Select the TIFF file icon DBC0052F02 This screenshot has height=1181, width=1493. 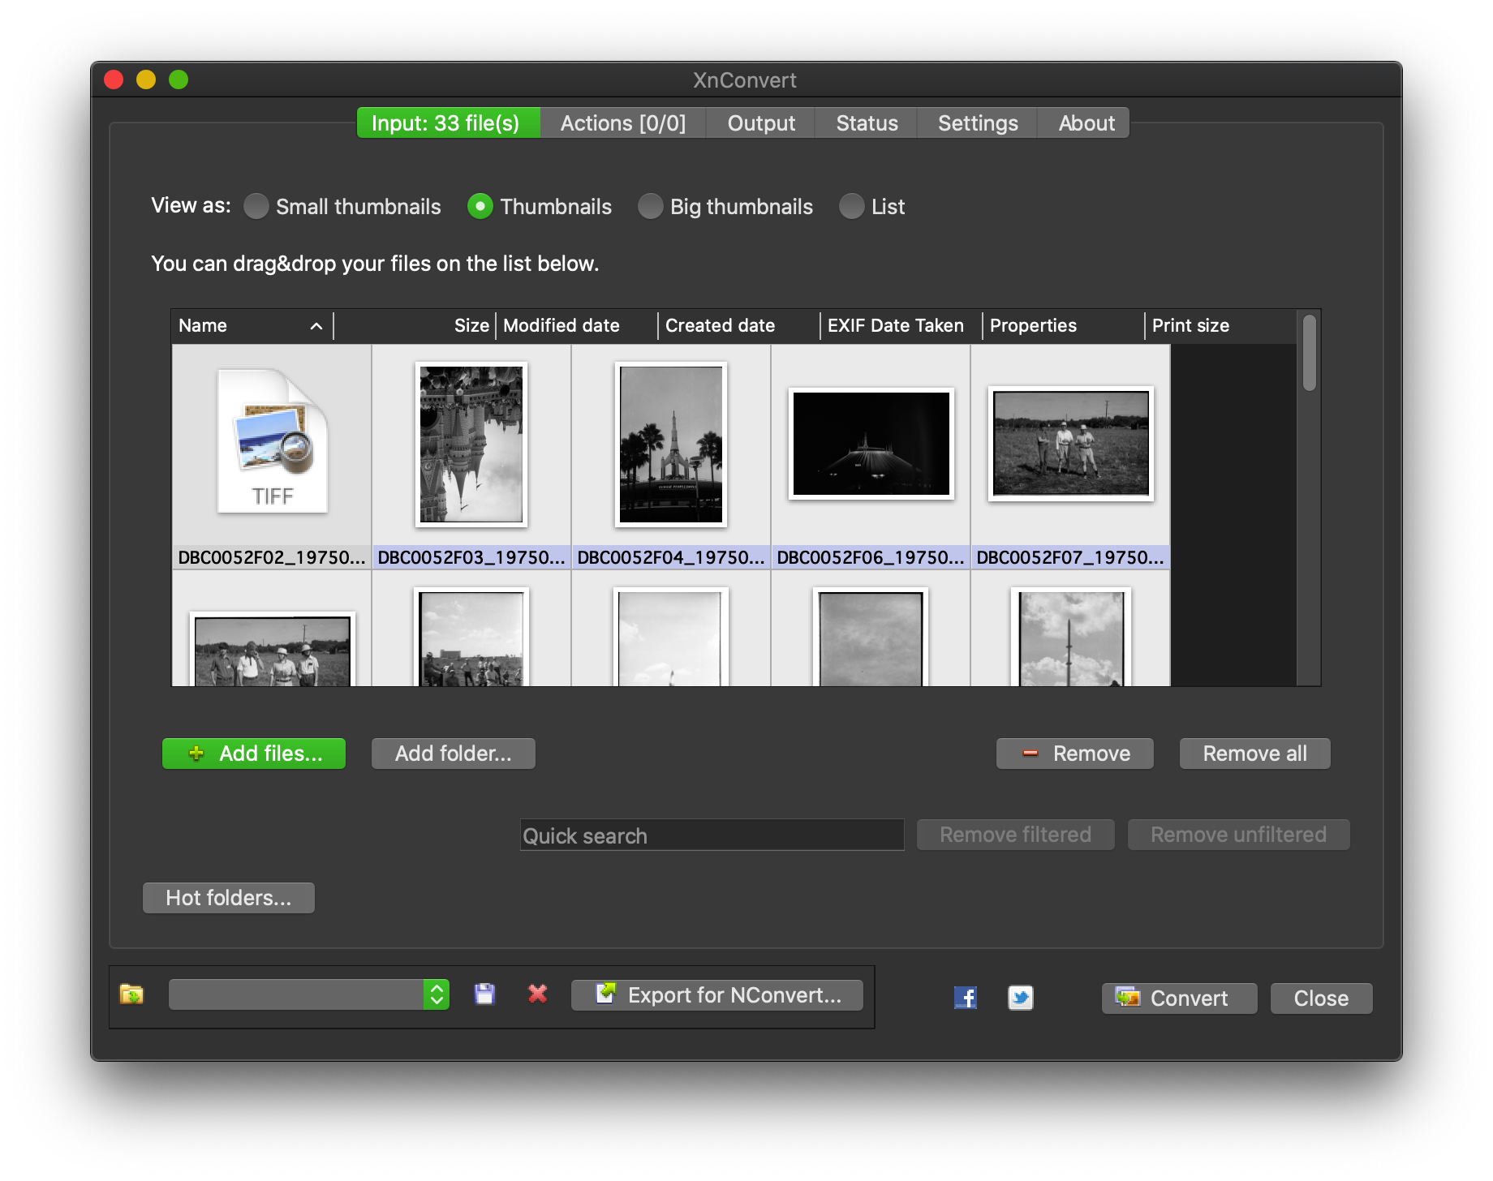(x=272, y=442)
